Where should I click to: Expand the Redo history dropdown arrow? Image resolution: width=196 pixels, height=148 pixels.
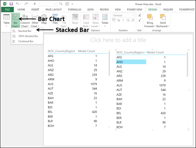click(x=30, y=4)
